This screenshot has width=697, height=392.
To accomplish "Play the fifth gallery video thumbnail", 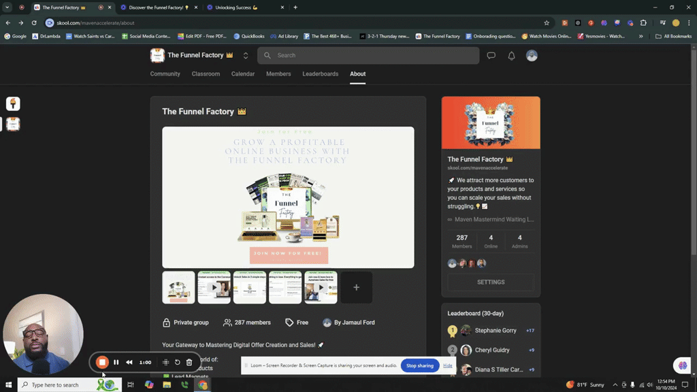I will click(x=321, y=288).
